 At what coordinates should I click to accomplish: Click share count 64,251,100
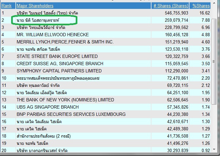coord(177,92)
